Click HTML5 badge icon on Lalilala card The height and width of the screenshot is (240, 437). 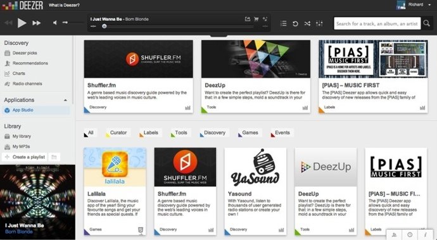(141, 230)
